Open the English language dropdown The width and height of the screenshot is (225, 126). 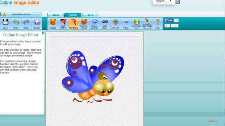click(164, 1)
